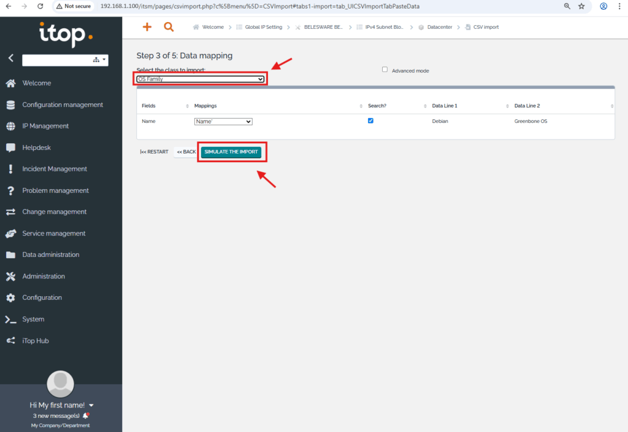Click the orange plus create icon
Viewport: 628px width, 432px height.
pyautogui.click(x=147, y=27)
